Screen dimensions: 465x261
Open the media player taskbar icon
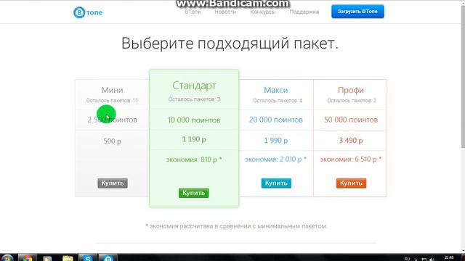pyautogui.click(x=47, y=258)
